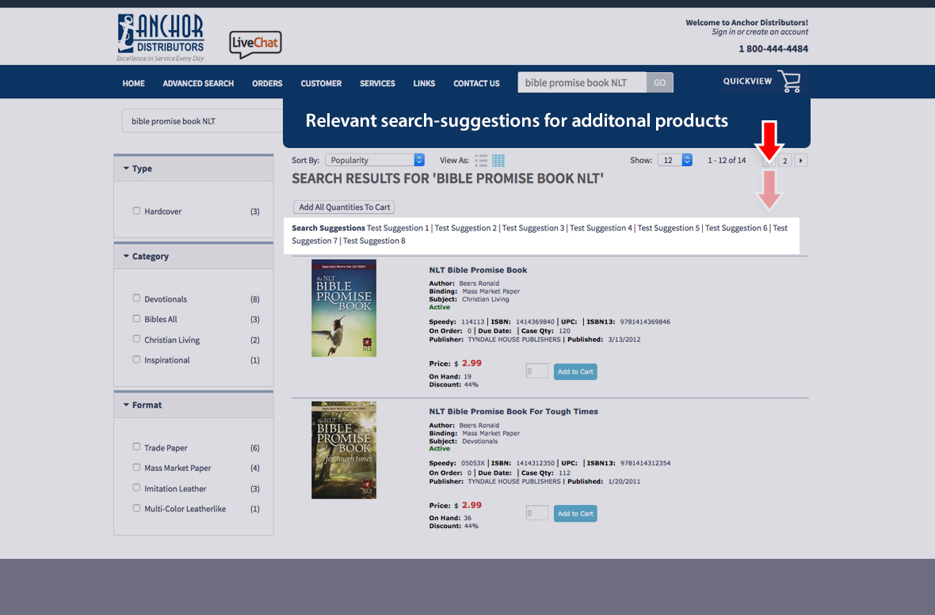Switch to list view icon
The image size is (935, 615).
tap(481, 161)
